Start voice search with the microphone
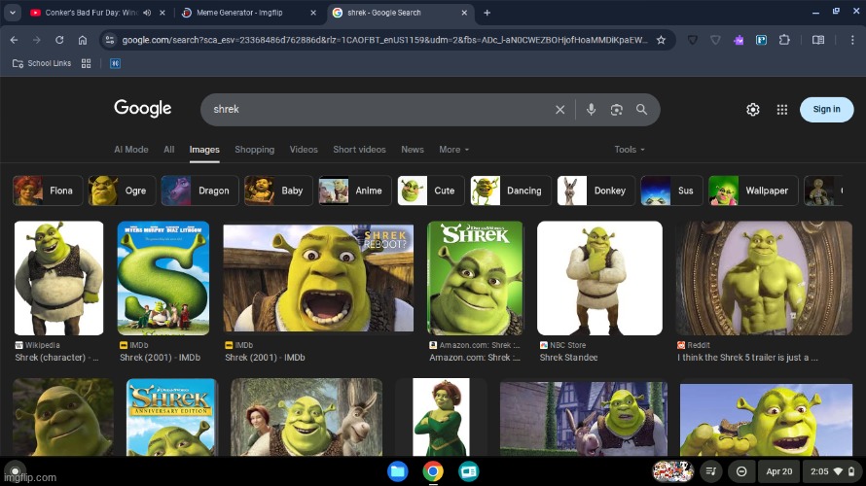 tap(591, 109)
